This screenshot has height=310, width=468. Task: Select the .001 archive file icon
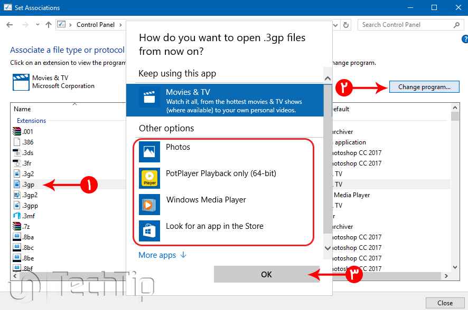pos(17,131)
